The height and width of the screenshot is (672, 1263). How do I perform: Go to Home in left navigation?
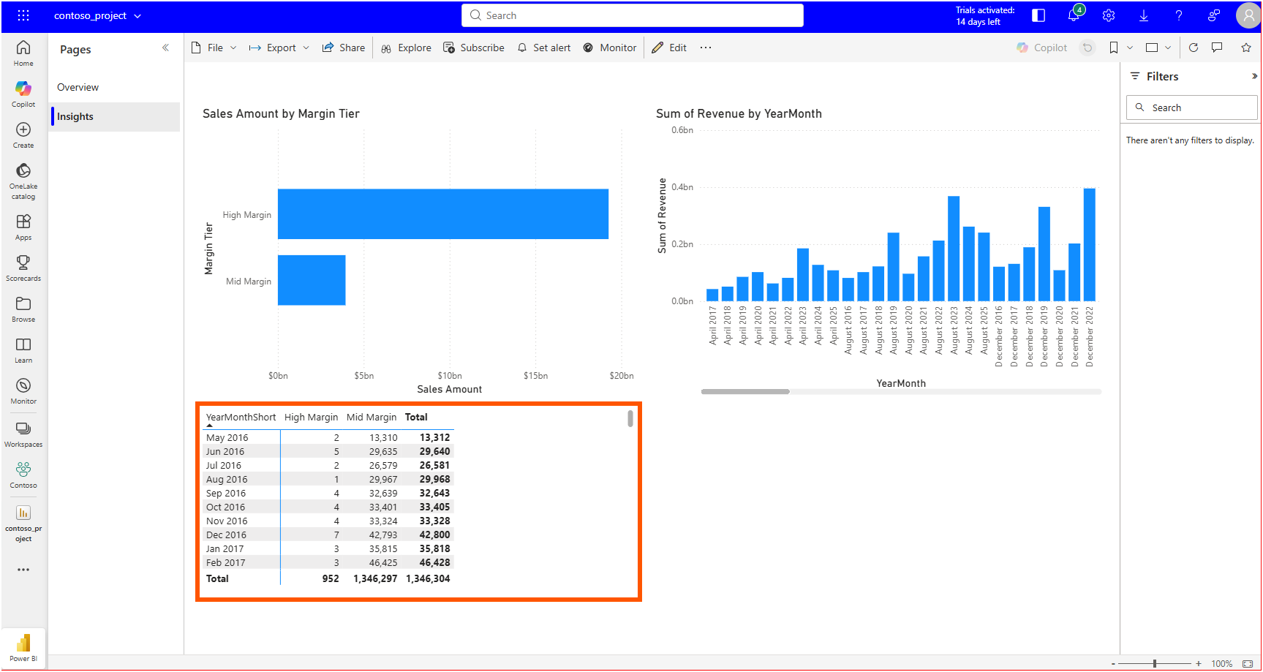[23, 53]
